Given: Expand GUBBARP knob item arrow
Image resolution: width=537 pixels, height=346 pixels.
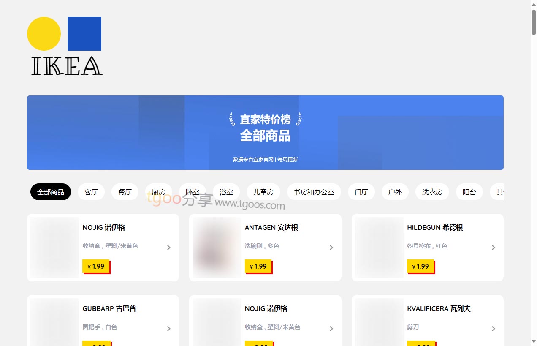Looking at the screenshot, I should (x=169, y=329).
